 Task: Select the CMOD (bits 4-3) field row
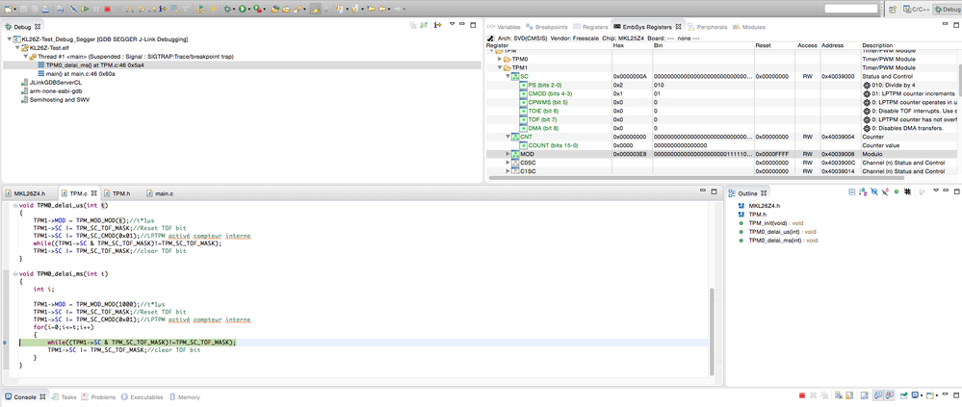[721, 93]
